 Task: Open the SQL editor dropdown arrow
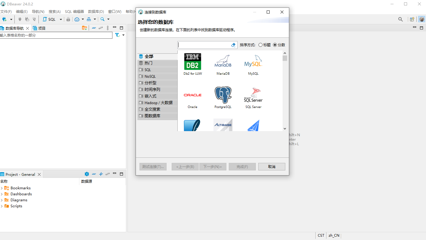click(x=60, y=19)
